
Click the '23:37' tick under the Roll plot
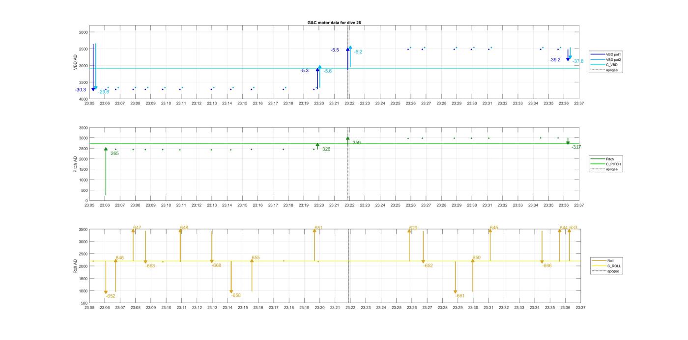coord(580,308)
